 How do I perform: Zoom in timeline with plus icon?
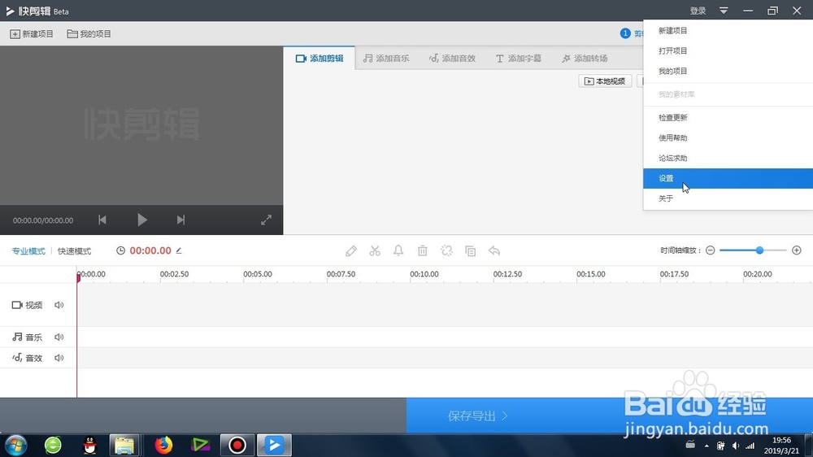[x=797, y=250]
